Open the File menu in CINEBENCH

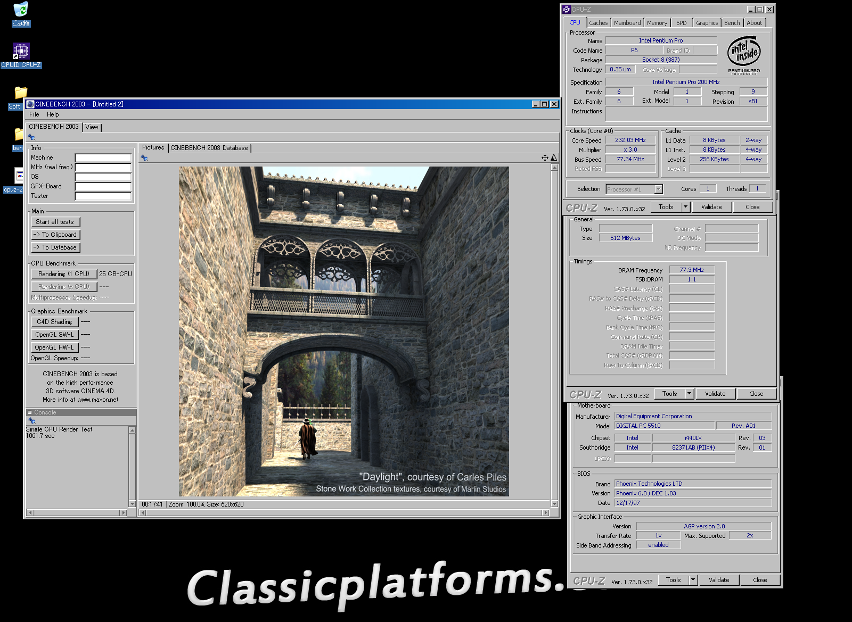[x=34, y=114]
